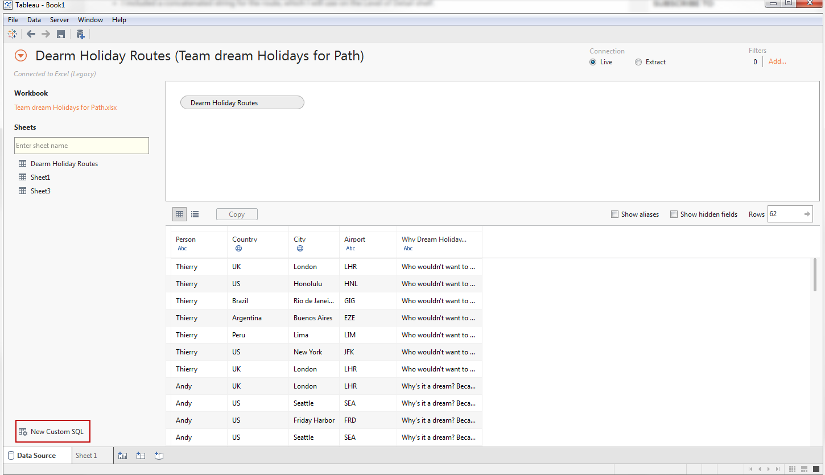Show filmstrip view icon in status bar
The height and width of the screenshot is (475, 825).
tap(803, 469)
